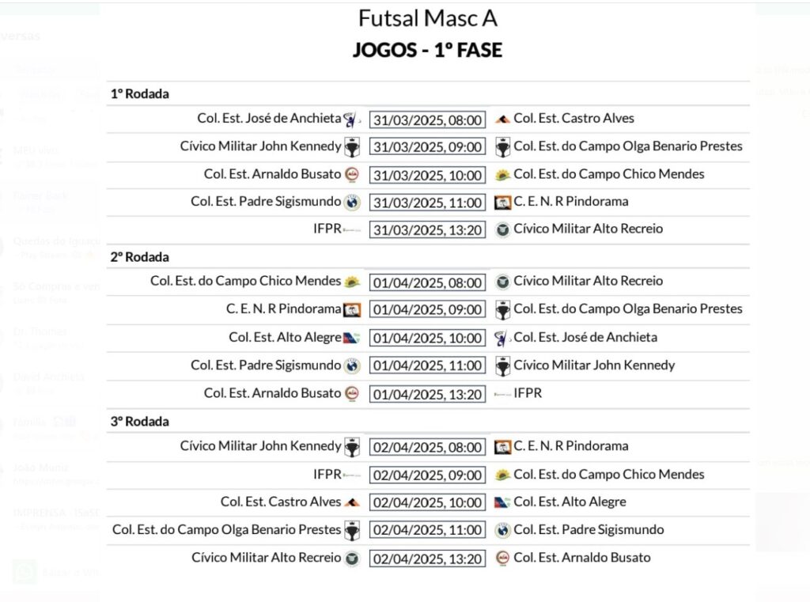Click the JOGOS - 1ª FASE heading
The image size is (810, 602).
[x=428, y=50]
